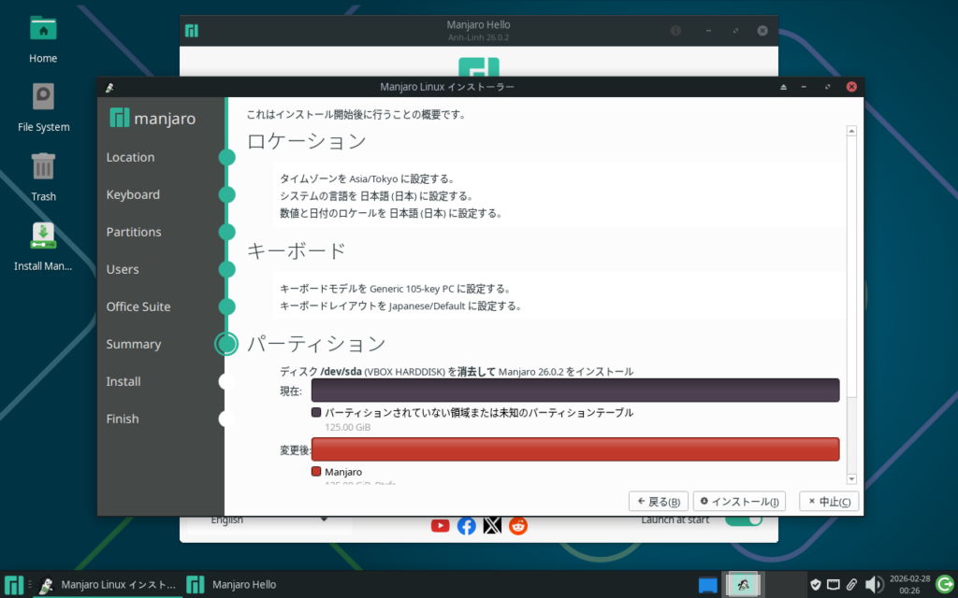Open the YouTube social link icon
The height and width of the screenshot is (598, 958).
point(441,525)
